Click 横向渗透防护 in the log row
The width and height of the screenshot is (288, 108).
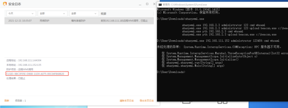78,21
